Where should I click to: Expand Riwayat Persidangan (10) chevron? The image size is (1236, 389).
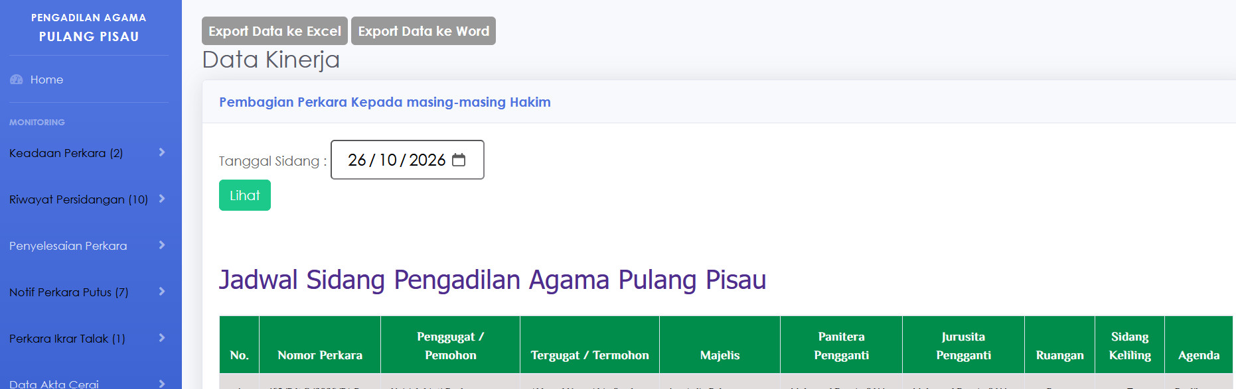[162, 199]
